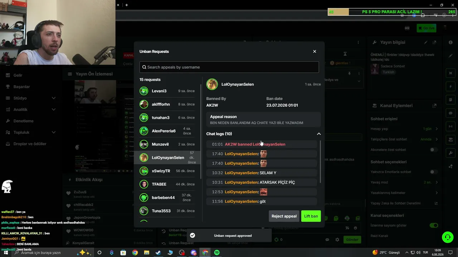The height and width of the screenshot is (257, 458).
Task: Click the edit pencil in Yayın bilgisi
Action: tap(426, 42)
